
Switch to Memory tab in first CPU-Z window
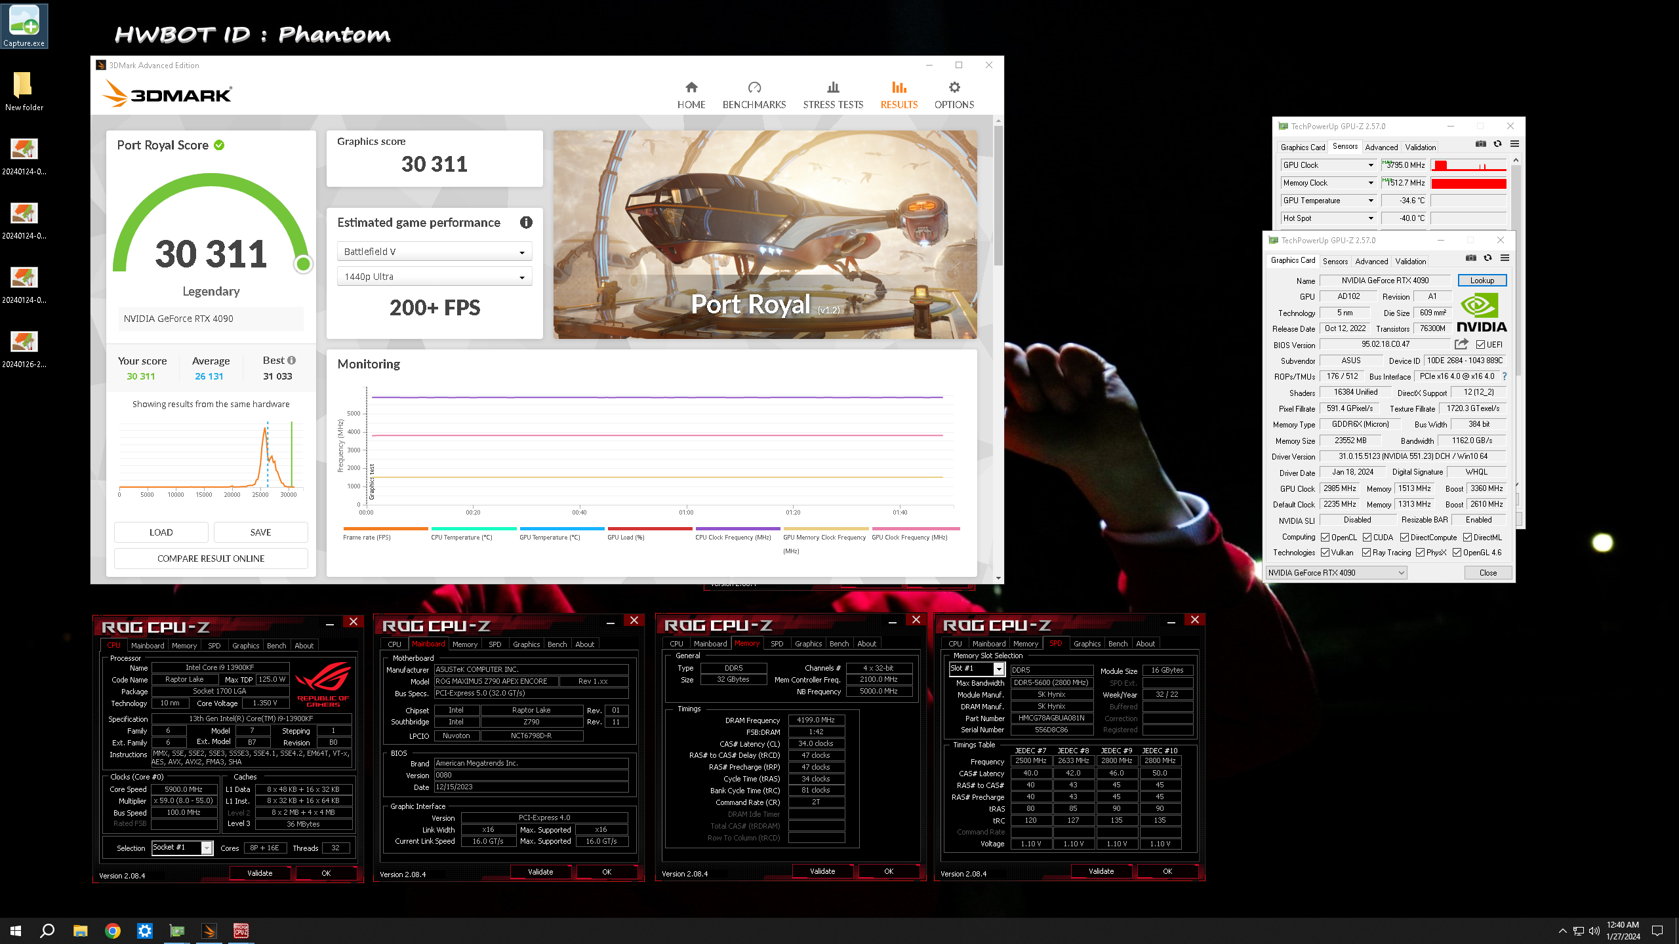pyautogui.click(x=184, y=645)
